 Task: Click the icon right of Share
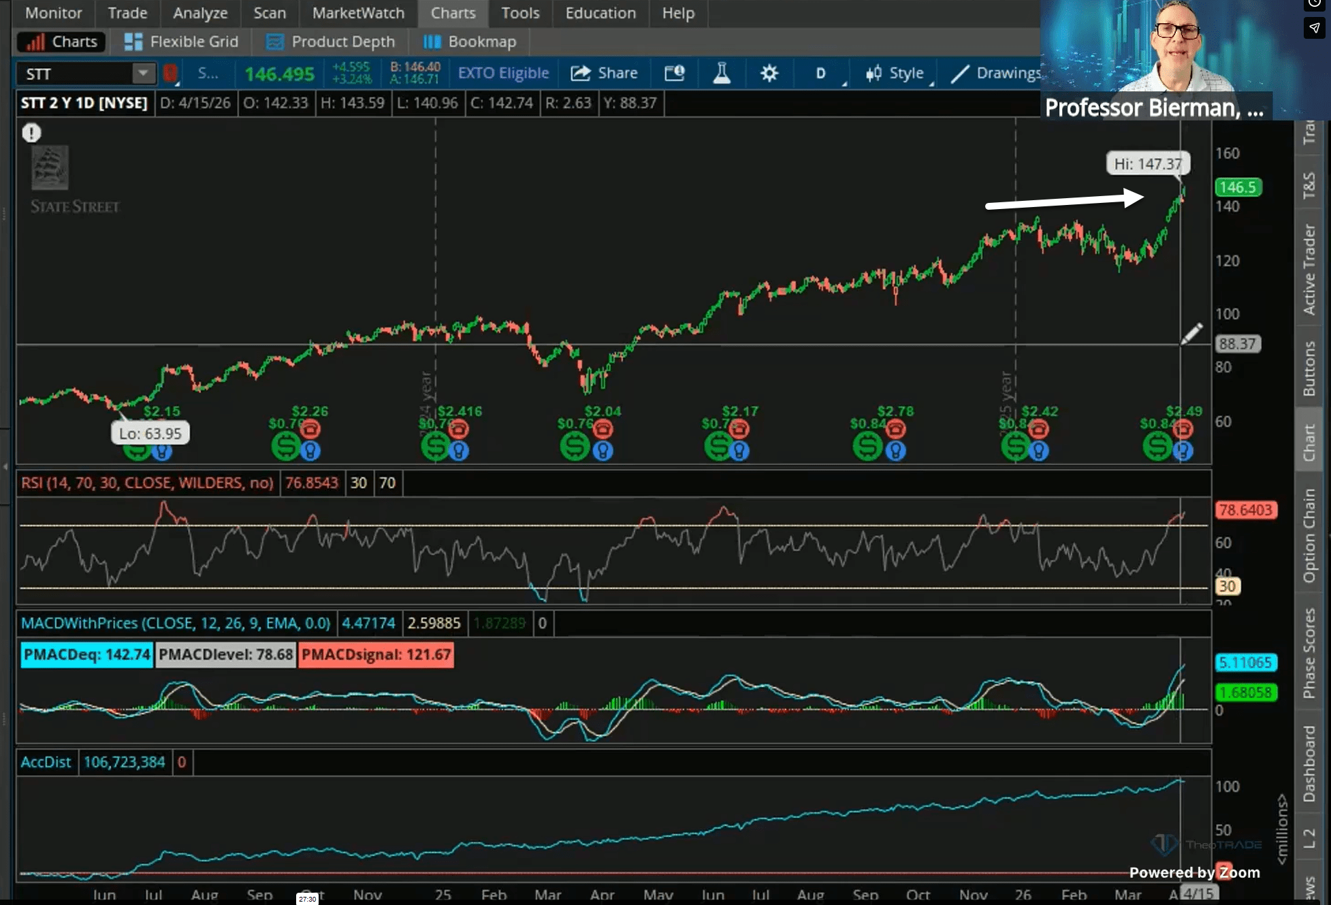(674, 73)
